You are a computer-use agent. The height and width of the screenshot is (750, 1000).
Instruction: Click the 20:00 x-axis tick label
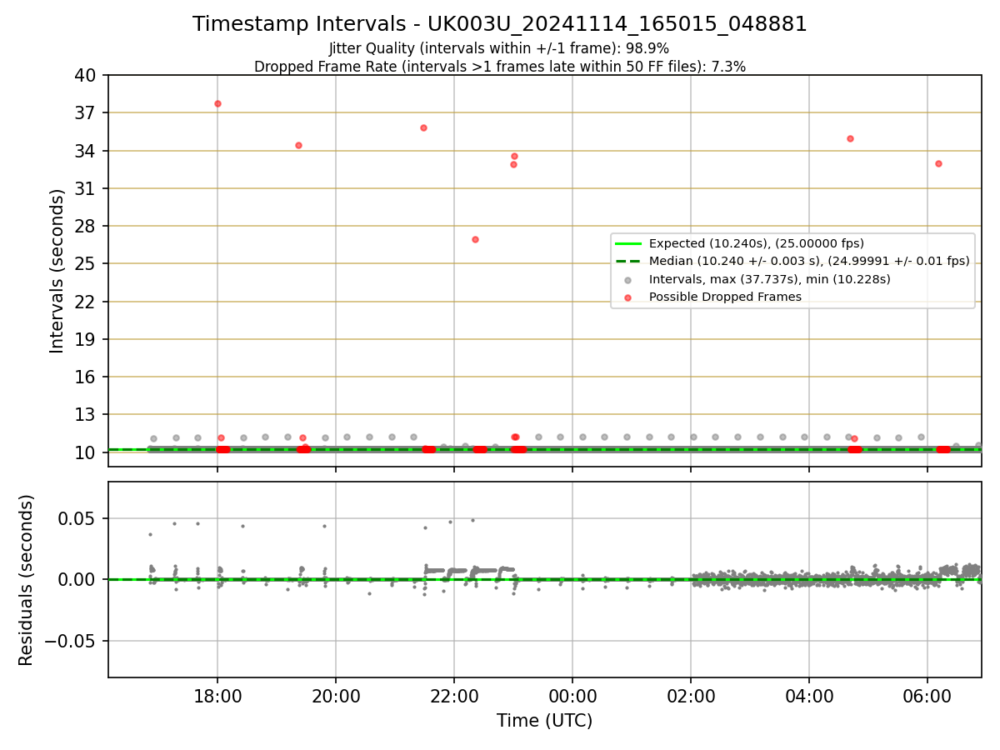pos(336,697)
